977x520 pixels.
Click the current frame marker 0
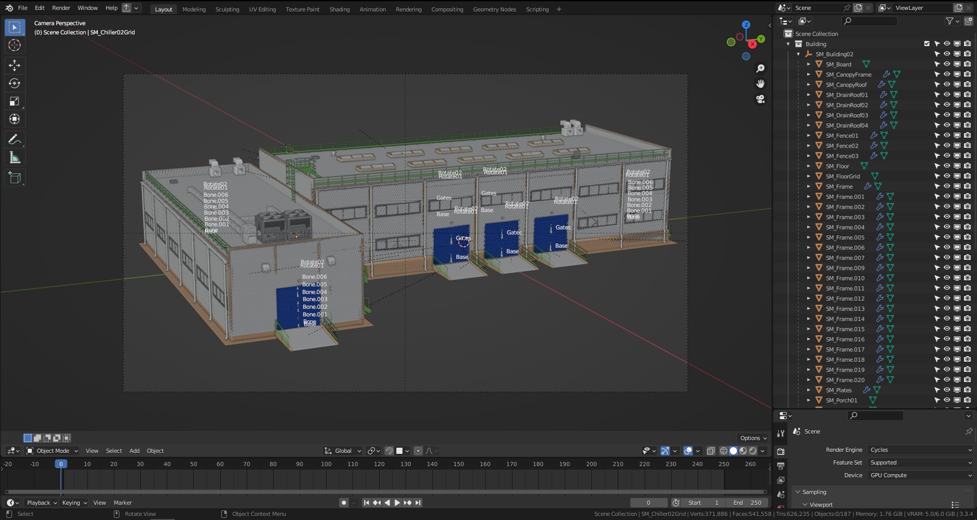pos(61,464)
